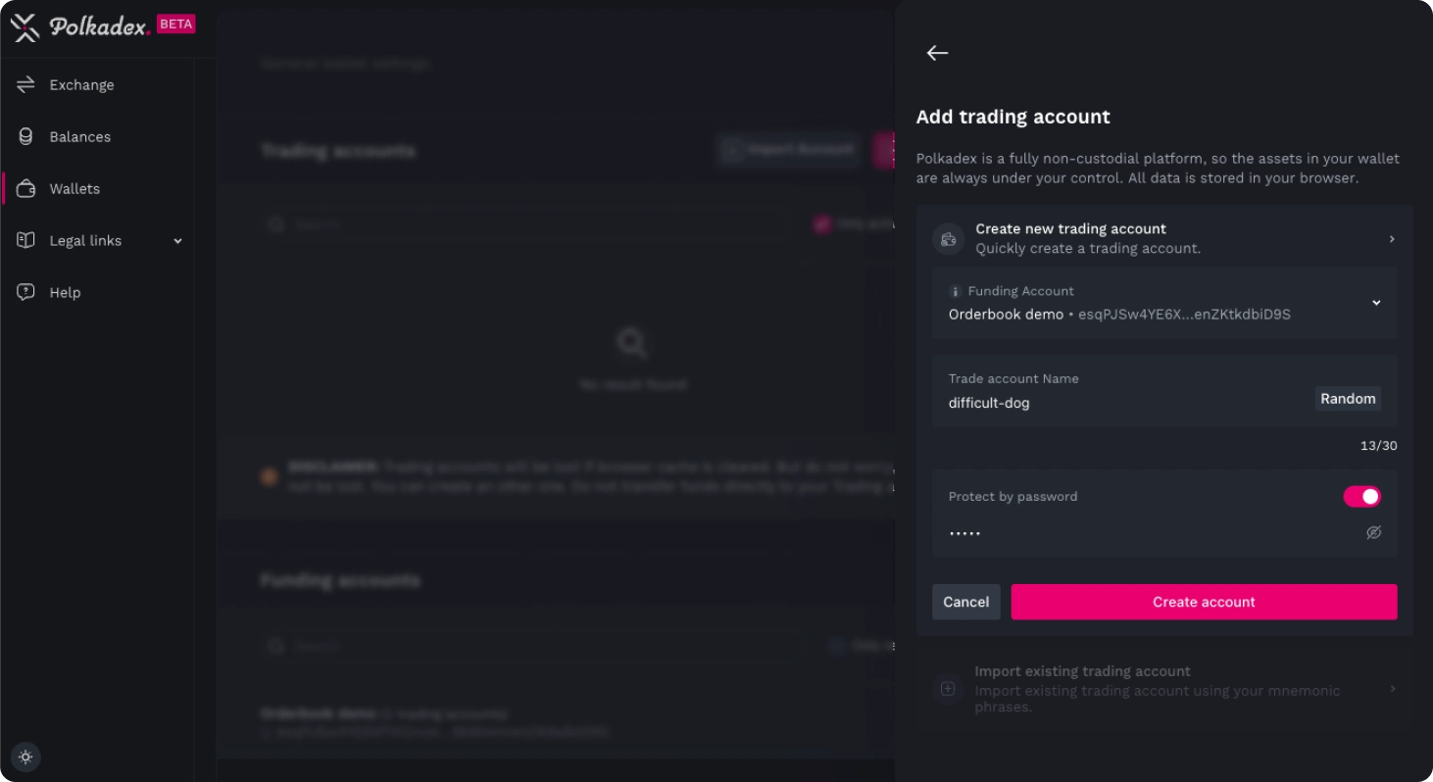The height and width of the screenshot is (782, 1433).
Task: Disable the Protect by password switch
Action: [x=1361, y=497]
